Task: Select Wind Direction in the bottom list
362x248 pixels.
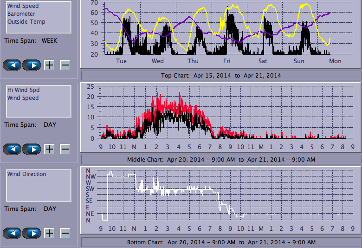Action: pyautogui.click(x=26, y=174)
